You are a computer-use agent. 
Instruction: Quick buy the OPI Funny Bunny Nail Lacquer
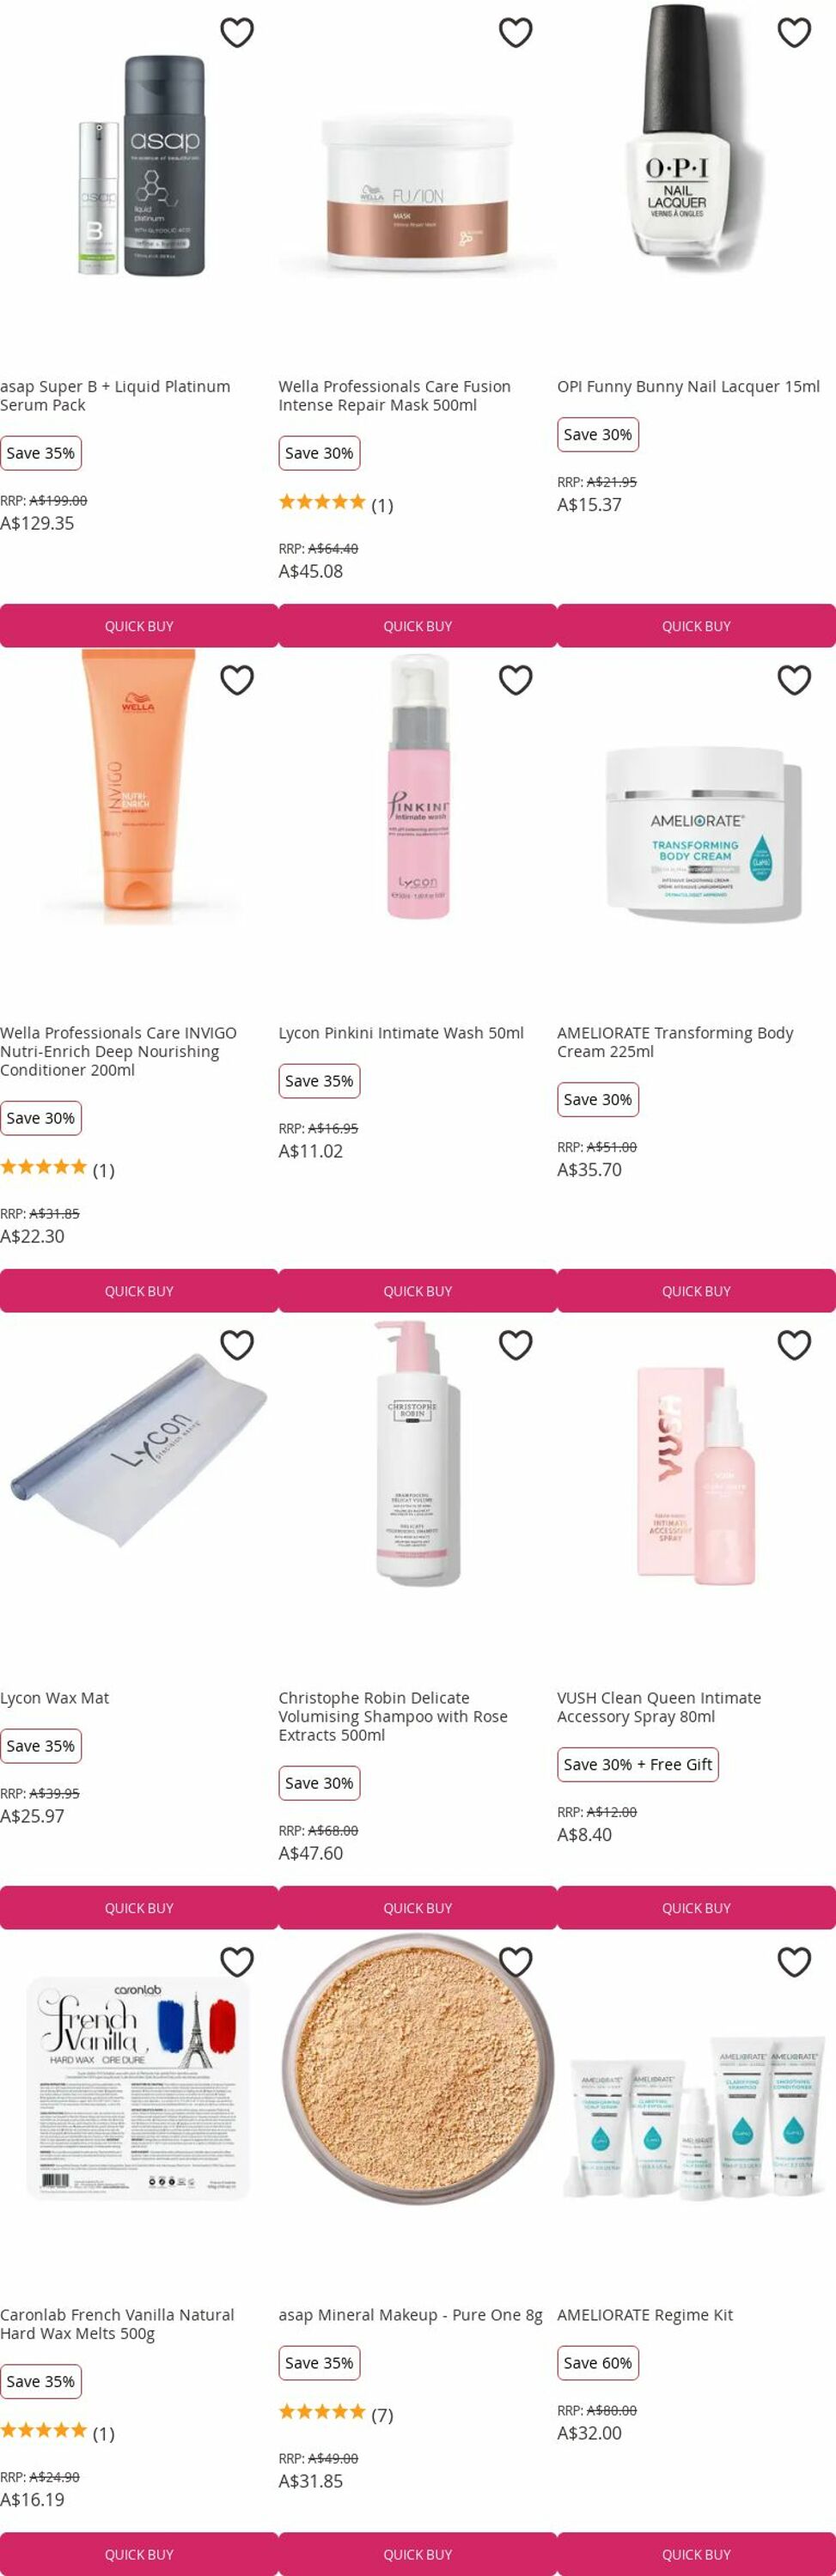click(x=696, y=626)
